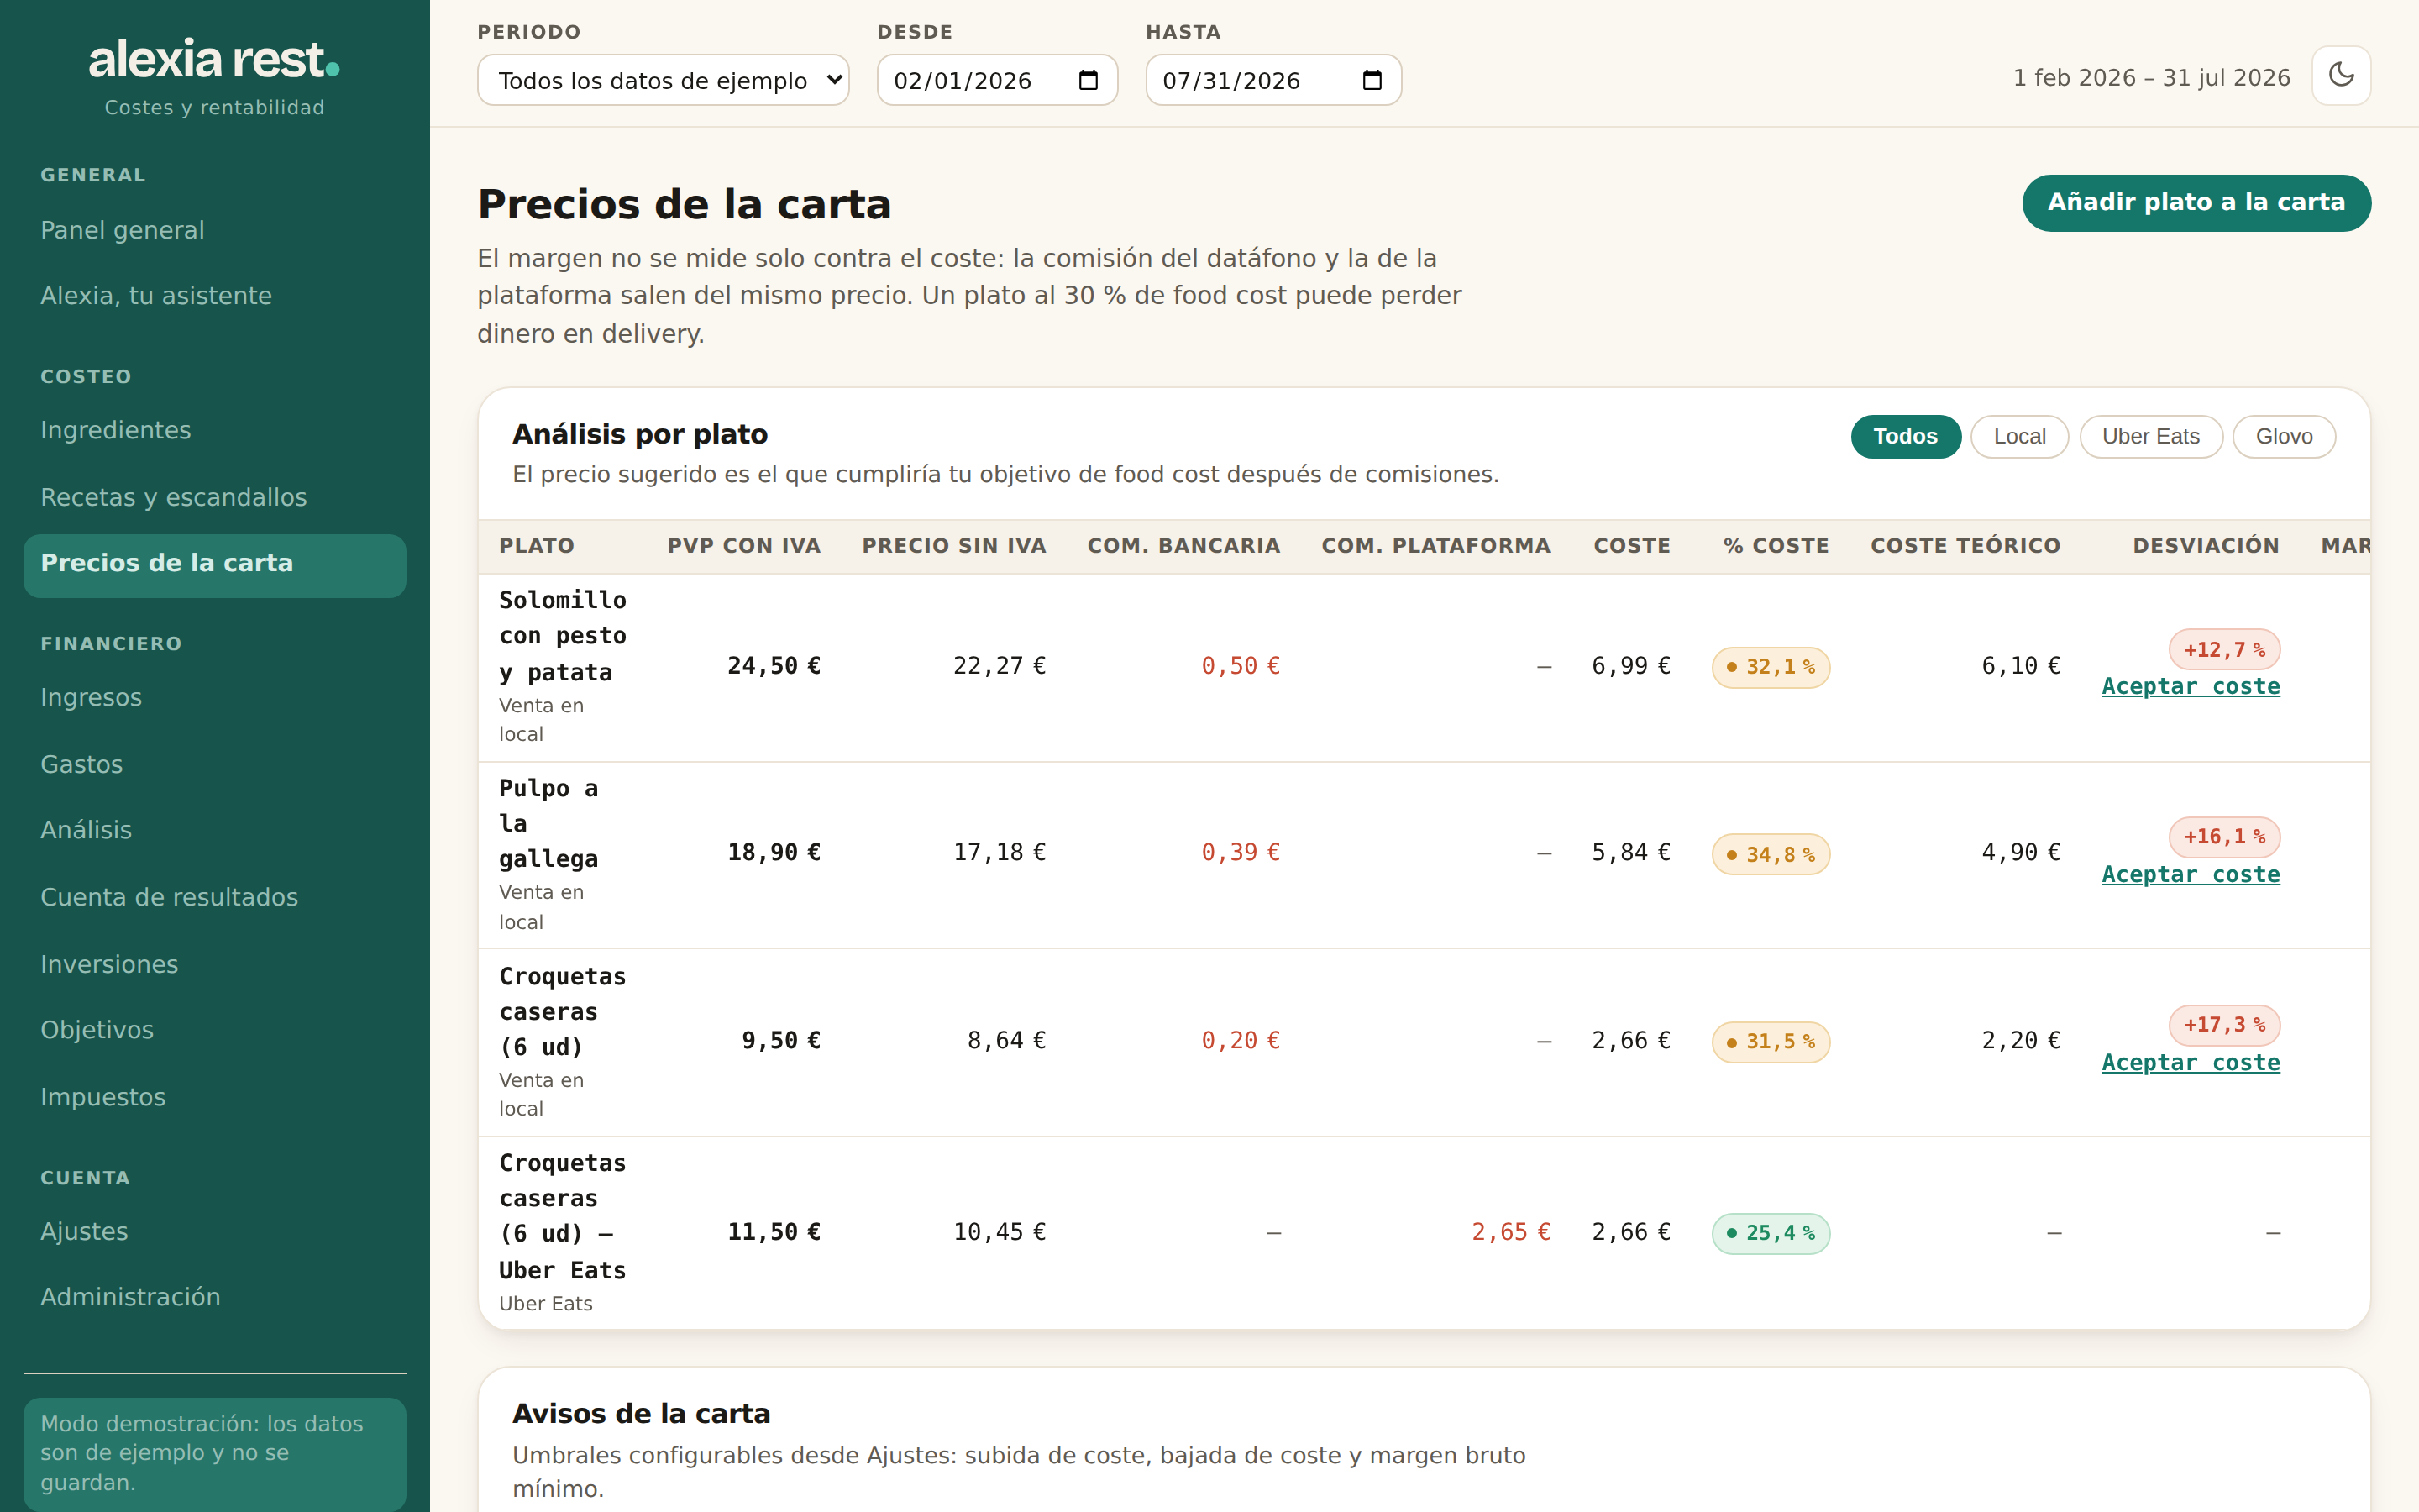This screenshot has width=2419, height=1512.
Task: Click the alexia rest logo
Action: pos(214,60)
